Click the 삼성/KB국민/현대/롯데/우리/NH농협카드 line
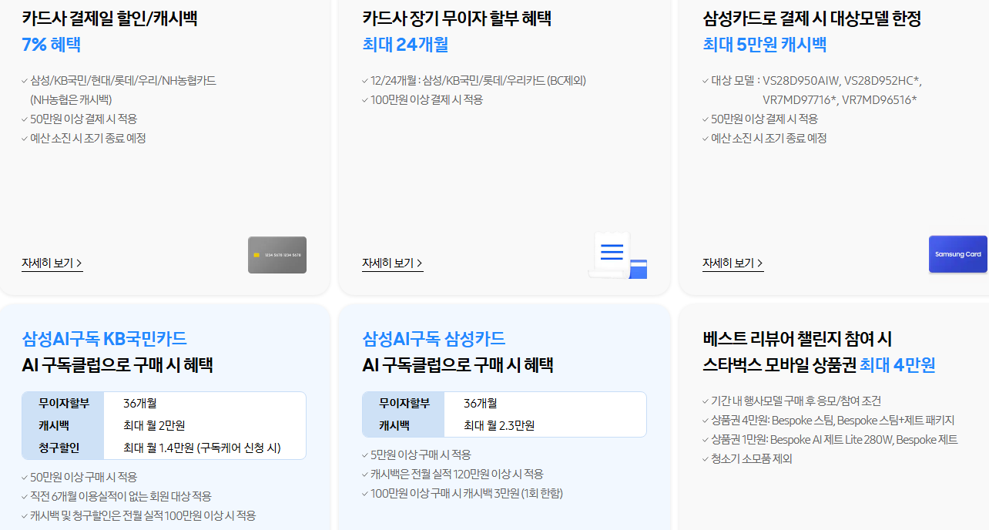 point(123,80)
